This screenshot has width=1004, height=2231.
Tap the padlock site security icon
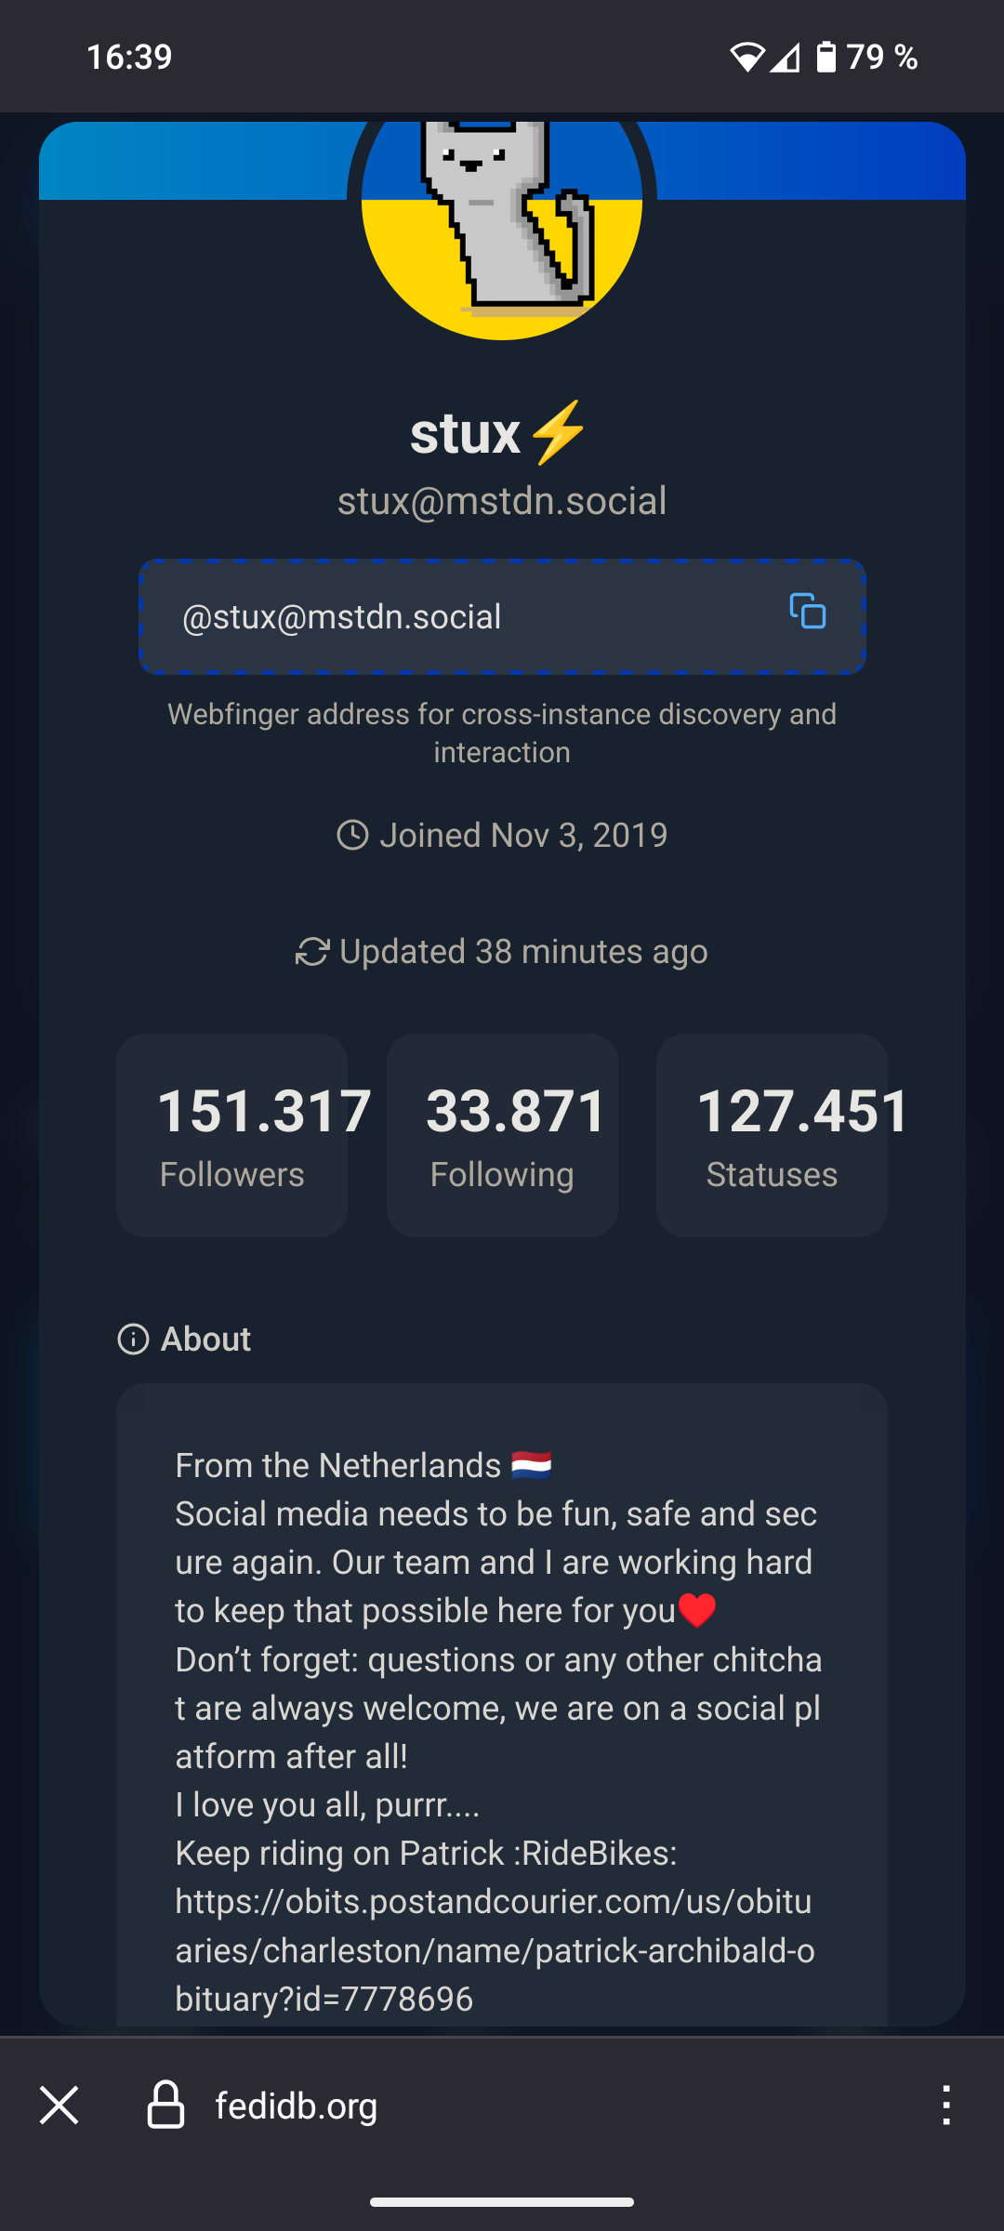(x=165, y=2106)
